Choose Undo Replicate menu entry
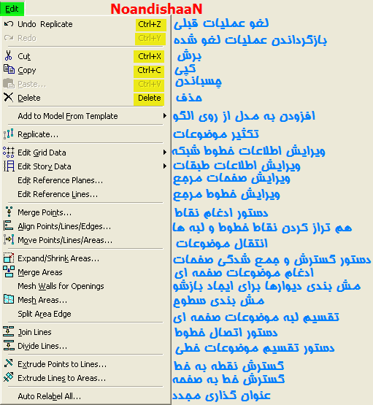Screen dimensions: 373x405 (45, 24)
